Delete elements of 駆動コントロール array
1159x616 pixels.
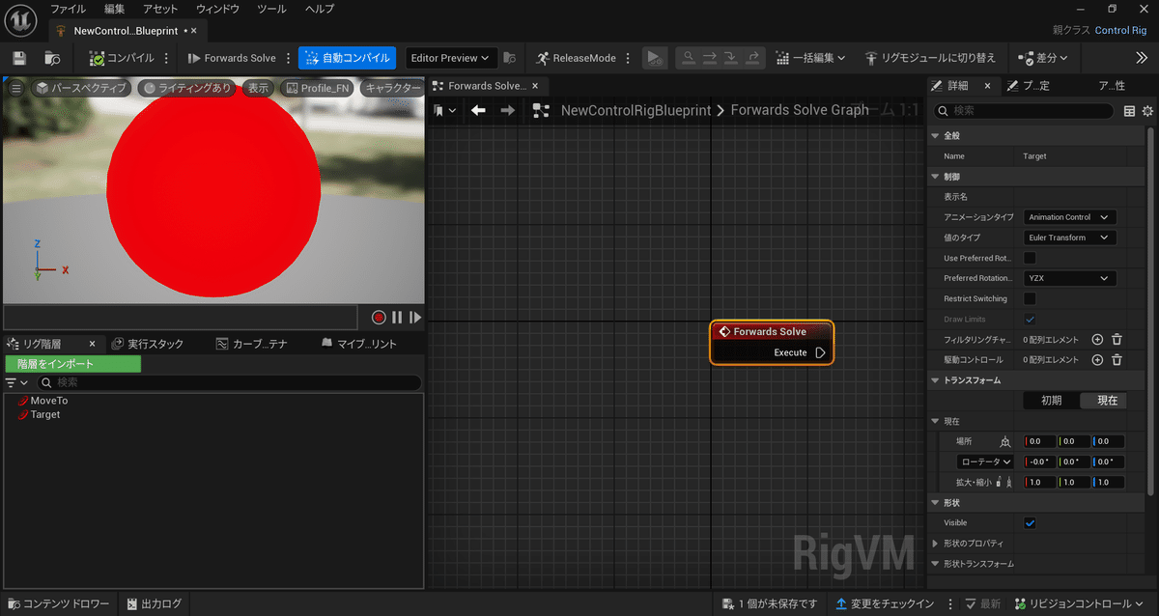[x=1117, y=360]
